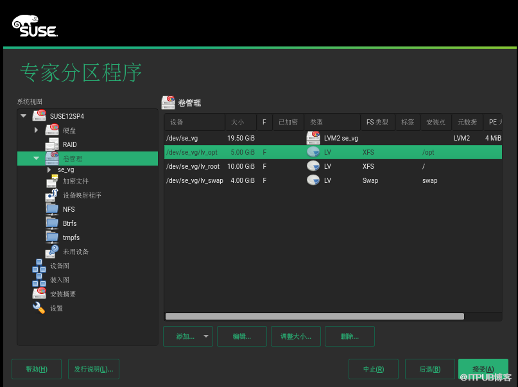Select the /dev/se_vg/lv_opt row
Screen dimensions: 518x387
(333, 152)
